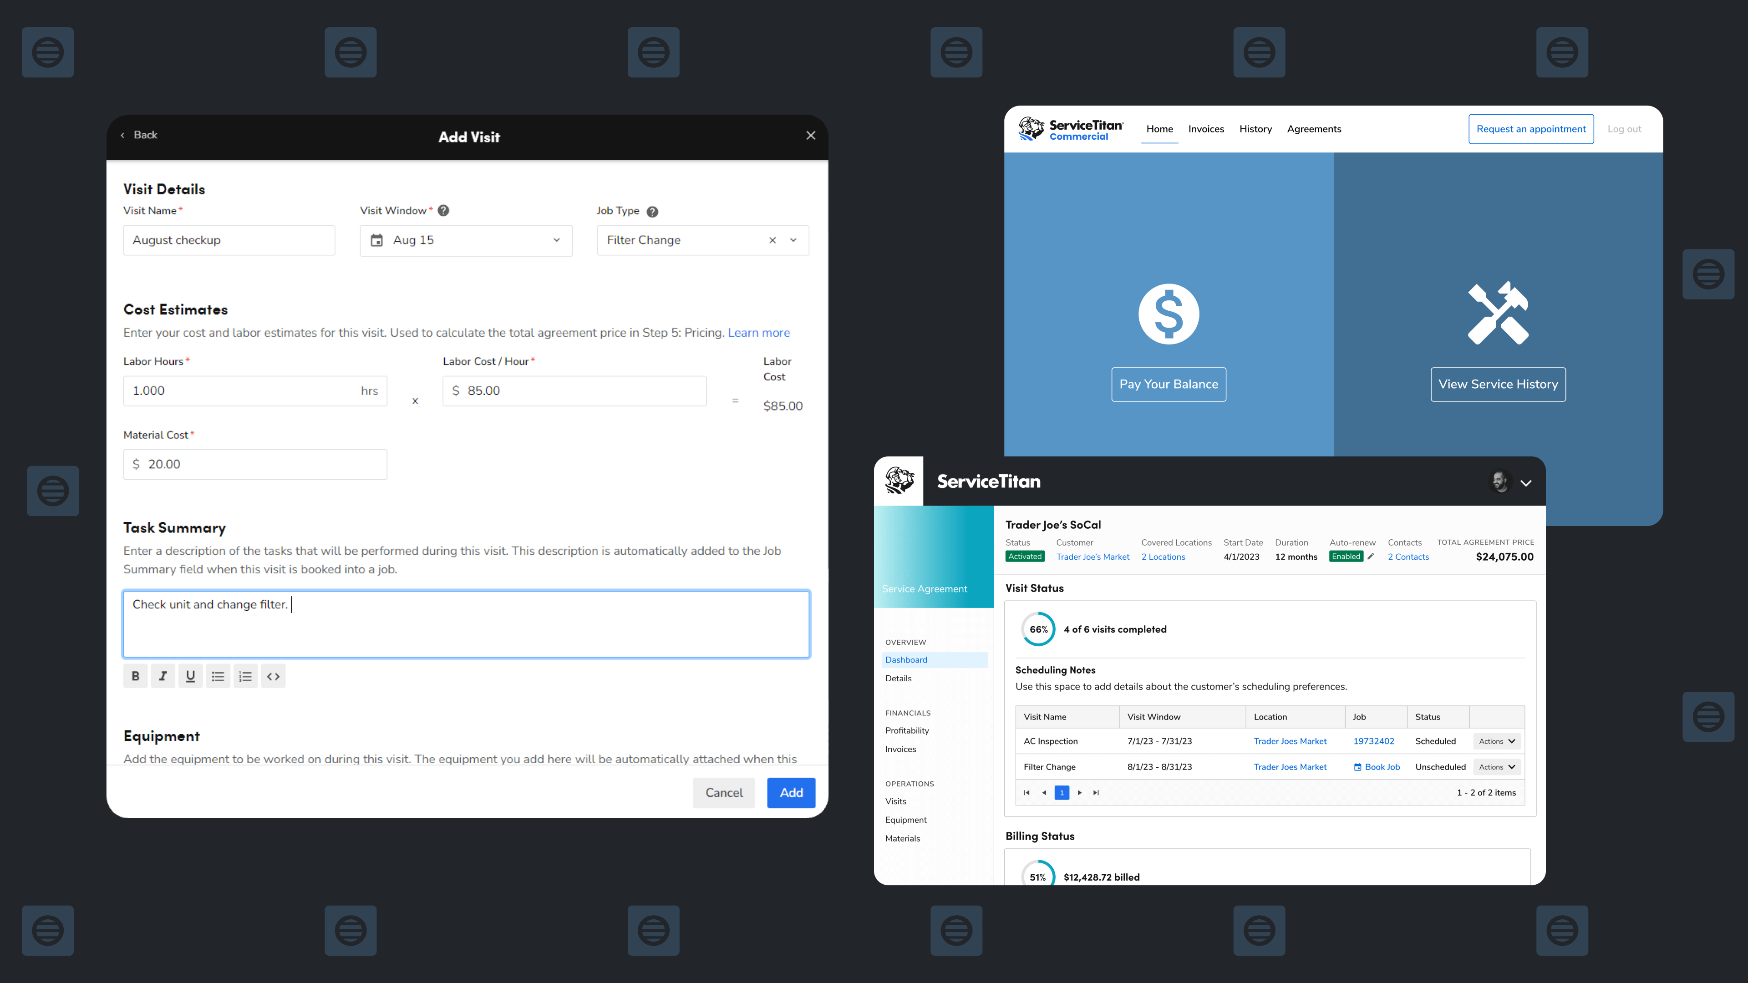Toggle underline formatting in Task Summary
The height and width of the screenshot is (983, 1748).
pos(190,676)
